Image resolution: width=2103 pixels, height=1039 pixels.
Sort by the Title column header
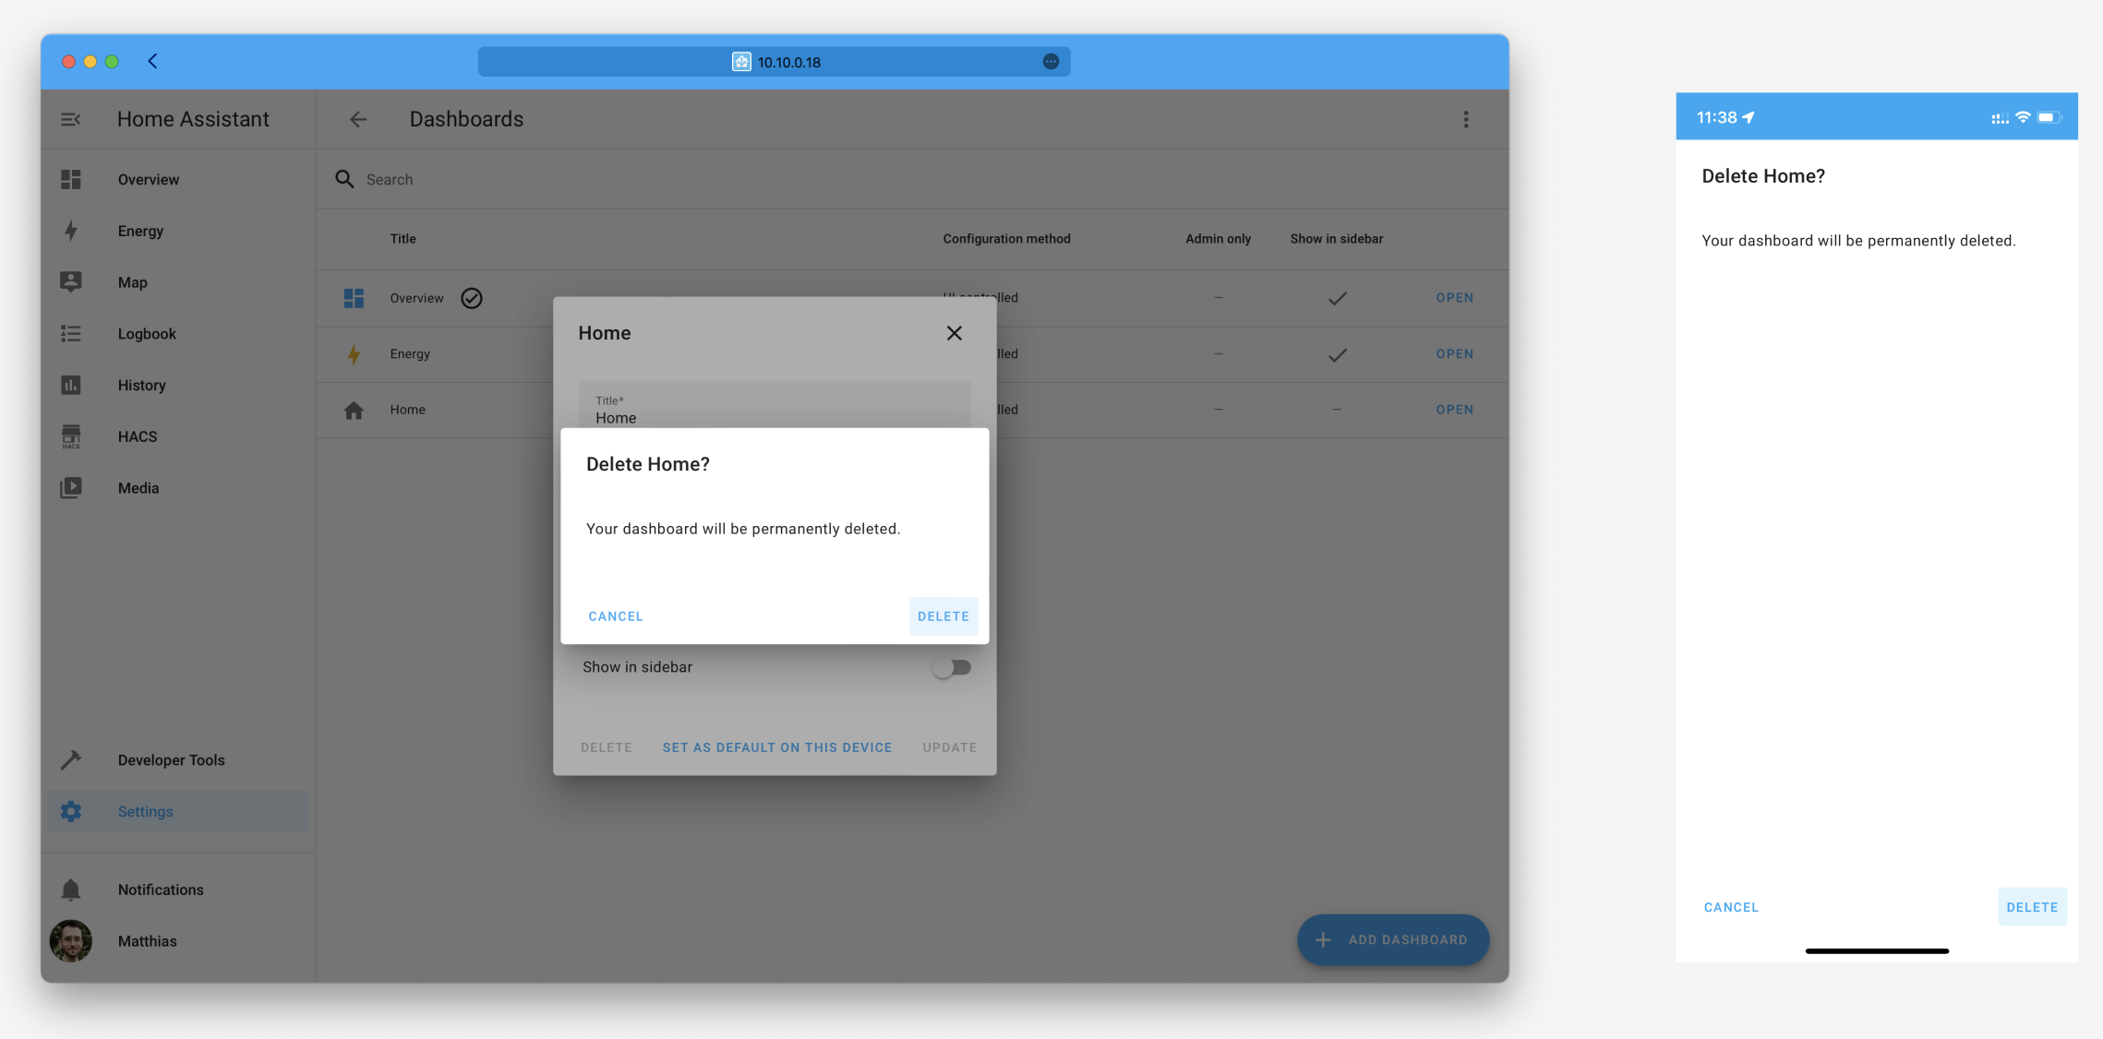403,238
